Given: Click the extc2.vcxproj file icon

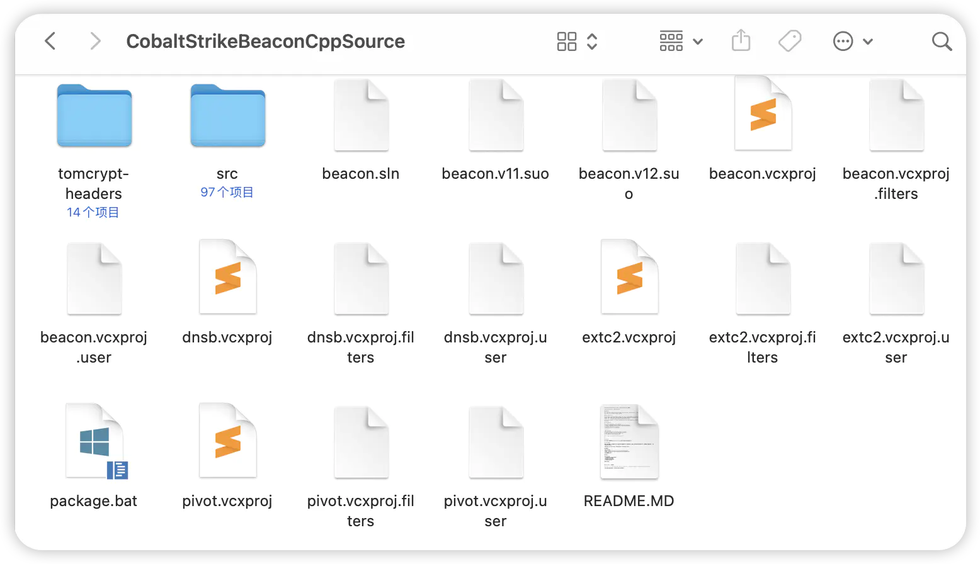Looking at the screenshot, I should pos(629,278).
